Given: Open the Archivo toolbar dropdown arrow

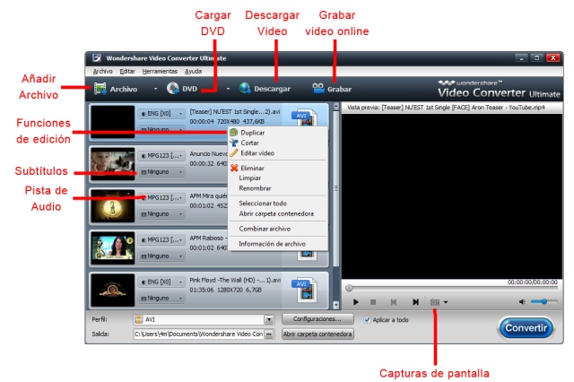Looking at the screenshot, I should point(155,89).
